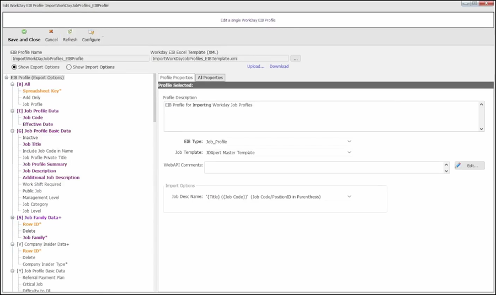Click the Refresh icon in toolbar
The image size is (496, 295).
[x=70, y=32]
